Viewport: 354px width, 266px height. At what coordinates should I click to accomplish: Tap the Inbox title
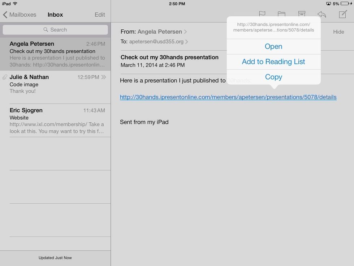[55, 15]
